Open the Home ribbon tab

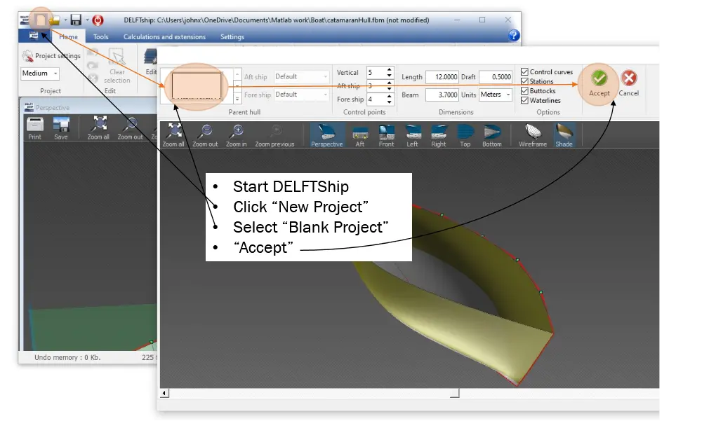pos(68,37)
